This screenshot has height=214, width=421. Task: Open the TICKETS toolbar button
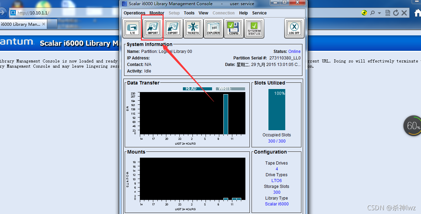[x=193, y=28]
